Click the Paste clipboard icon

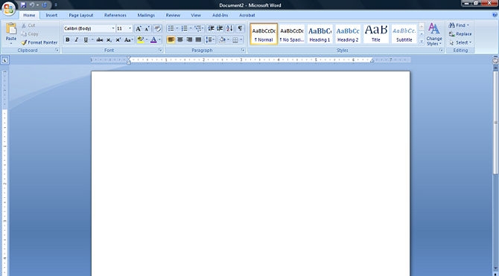(x=11, y=29)
